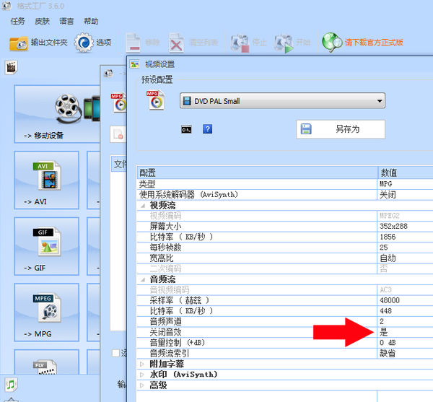Click the 数值 column header
Screen dimensions: 433x402
point(406,172)
